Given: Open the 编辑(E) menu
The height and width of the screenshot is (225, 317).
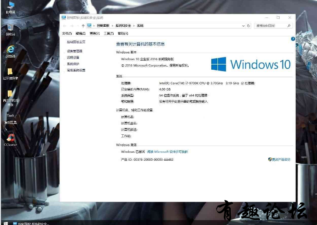Looking at the screenshot, I should coord(80,33).
